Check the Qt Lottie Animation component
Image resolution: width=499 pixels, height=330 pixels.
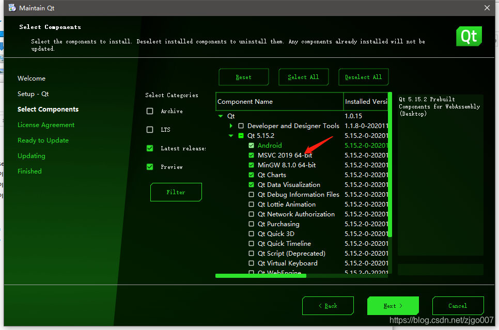[252, 205]
